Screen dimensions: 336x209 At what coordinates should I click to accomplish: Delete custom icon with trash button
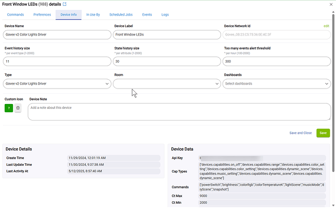18,108
